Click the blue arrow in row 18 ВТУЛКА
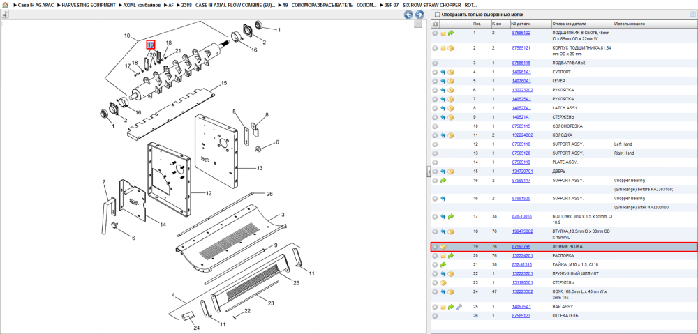 pyautogui.click(x=443, y=231)
